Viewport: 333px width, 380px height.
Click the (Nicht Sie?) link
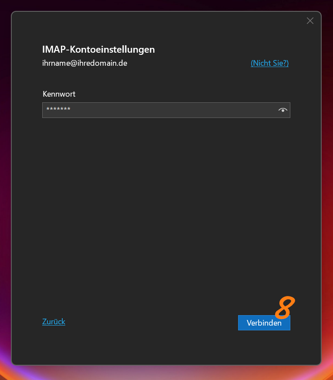[269, 63]
